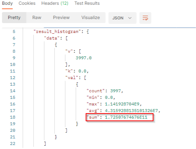Image resolution: width=196 pixels, height=149 pixels.
Task: Click line number 22 in gutter
Action: pos(13,144)
